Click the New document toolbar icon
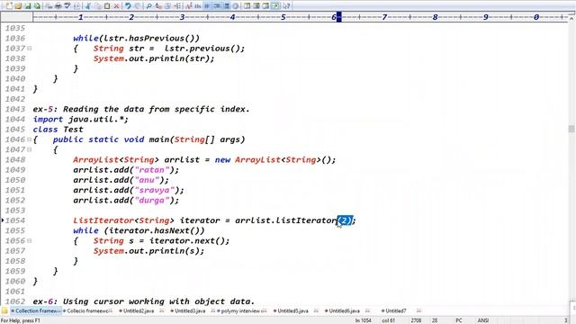The width and height of the screenshot is (576, 324). point(9,6)
